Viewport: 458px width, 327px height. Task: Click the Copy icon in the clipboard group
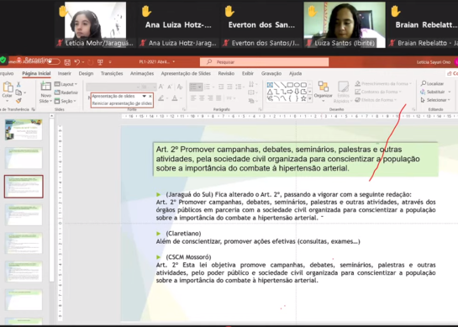pyautogui.click(x=18, y=92)
